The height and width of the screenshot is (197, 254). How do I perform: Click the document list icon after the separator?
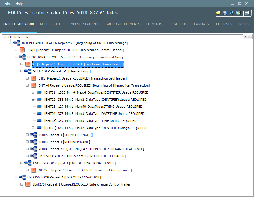click(247, 13)
